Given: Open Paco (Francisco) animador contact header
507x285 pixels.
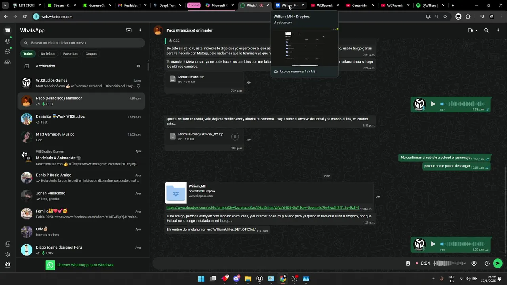Looking at the screenshot, I should (189, 30).
